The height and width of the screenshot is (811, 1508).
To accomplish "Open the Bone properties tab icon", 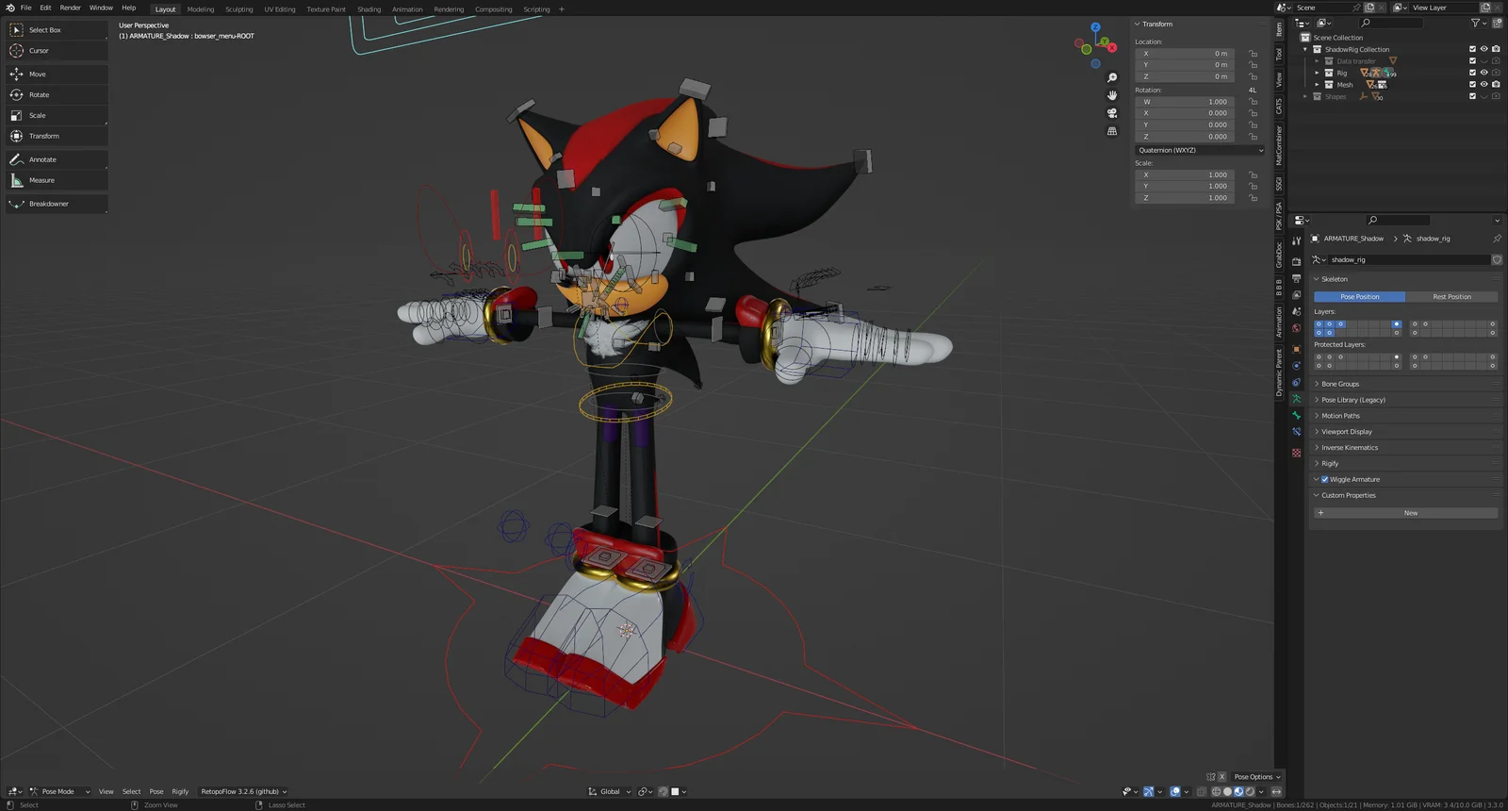I will point(1296,415).
